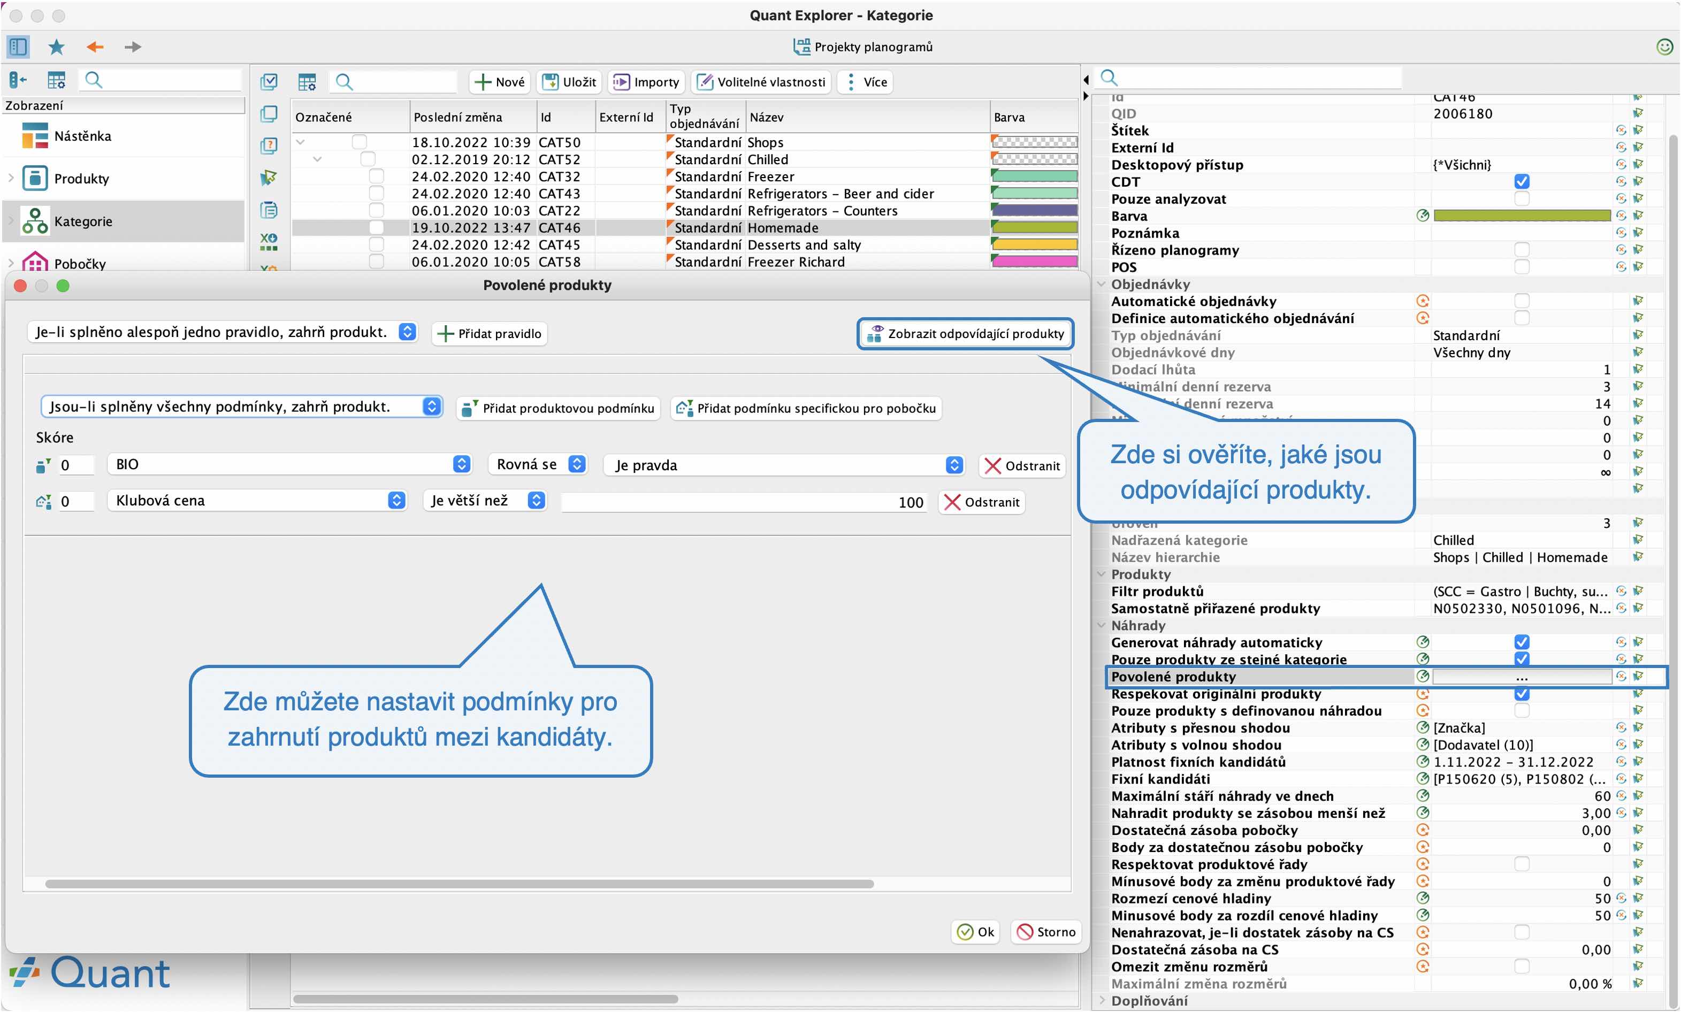This screenshot has width=1681, height=1012.
Task: Collapse the Shops category row
Action: pyautogui.click(x=300, y=142)
